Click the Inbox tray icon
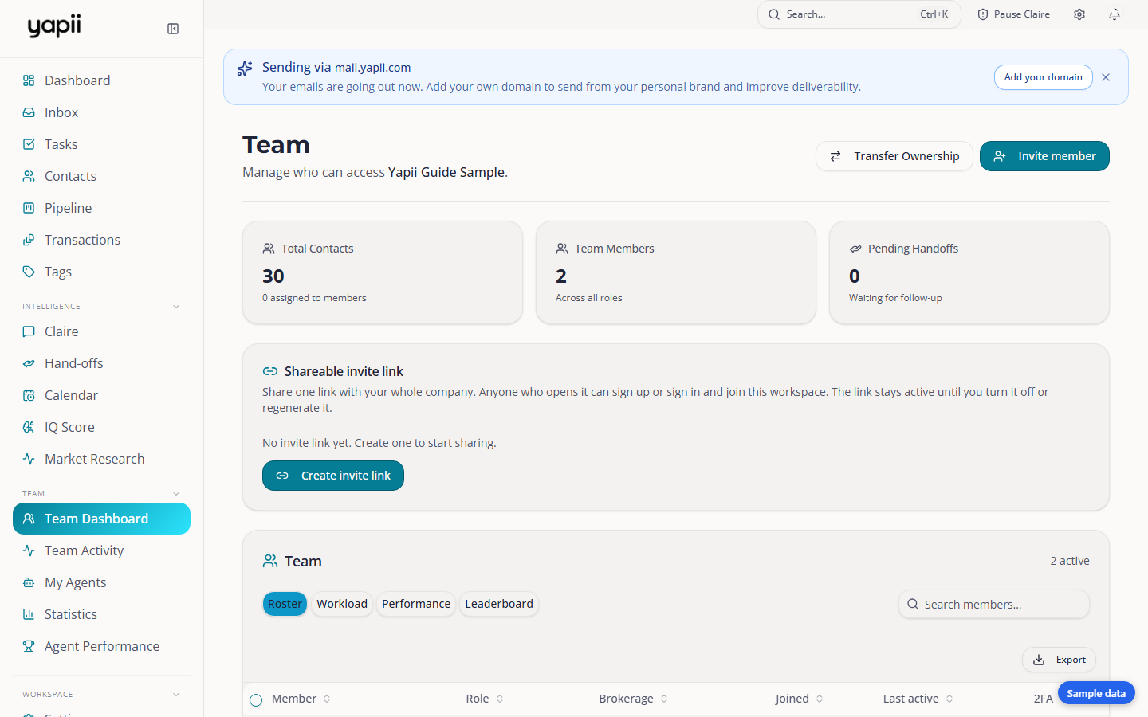 (29, 112)
